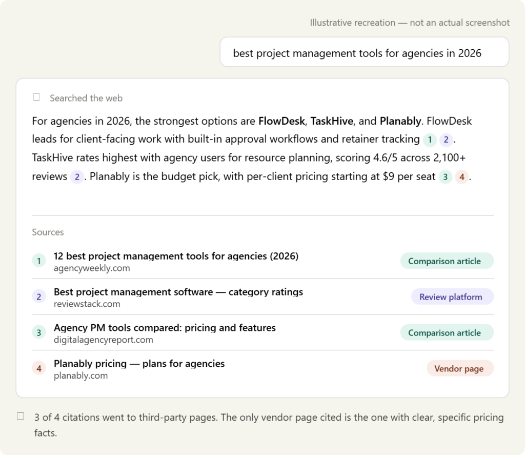The image size is (525, 455).
Task: Click the 'Sources' heading
Action: [x=48, y=232]
